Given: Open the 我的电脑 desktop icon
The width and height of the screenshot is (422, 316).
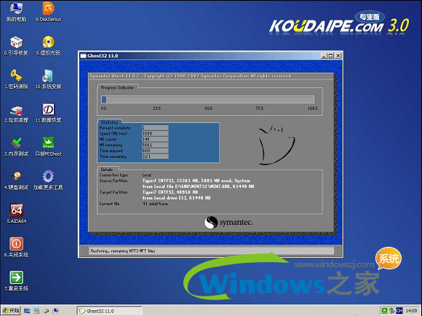Looking at the screenshot, I should point(16,12).
